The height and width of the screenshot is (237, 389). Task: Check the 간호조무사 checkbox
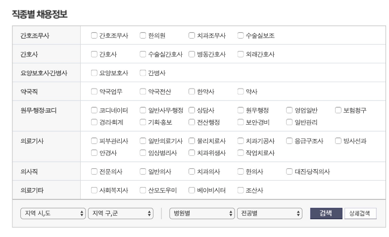pyautogui.click(x=94, y=36)
